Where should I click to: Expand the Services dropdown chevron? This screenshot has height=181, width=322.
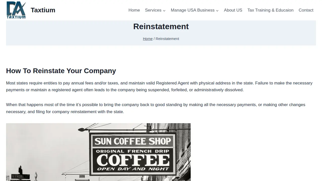(164, 10)
